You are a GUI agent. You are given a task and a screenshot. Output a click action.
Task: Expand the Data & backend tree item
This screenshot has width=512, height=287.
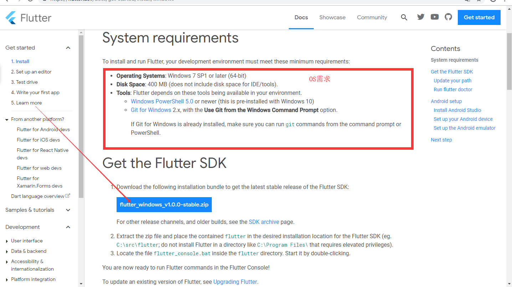7,251
